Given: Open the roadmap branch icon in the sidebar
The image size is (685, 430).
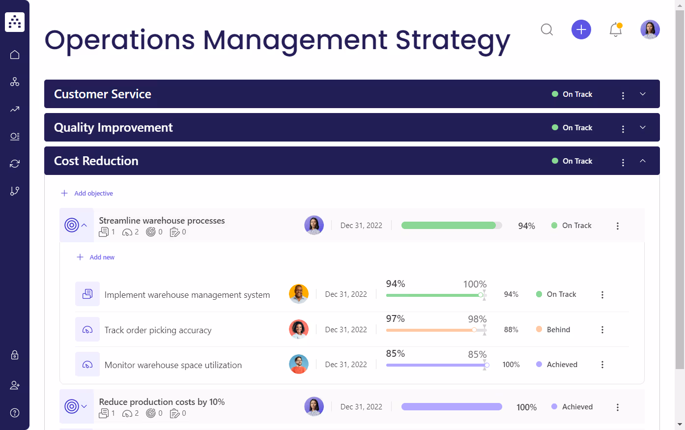Looking at the screenshot, I should coord(14,191).
